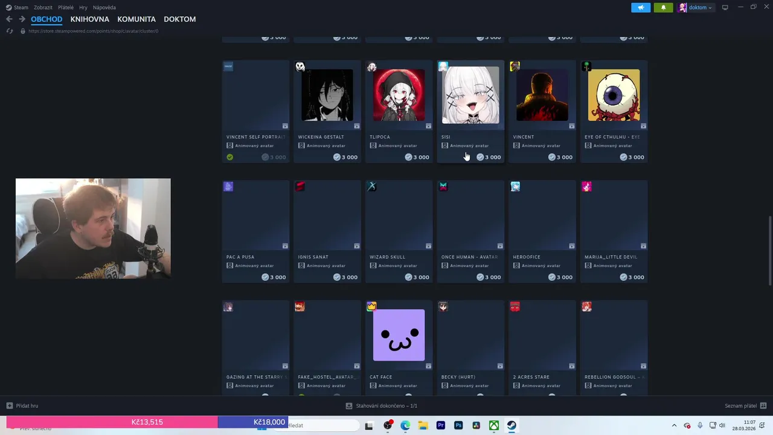Click the game icon on Wickeina Gestalt card
The height and width of the screenshot is (435, 773).
pyautogui.click(x=300, y=66)
